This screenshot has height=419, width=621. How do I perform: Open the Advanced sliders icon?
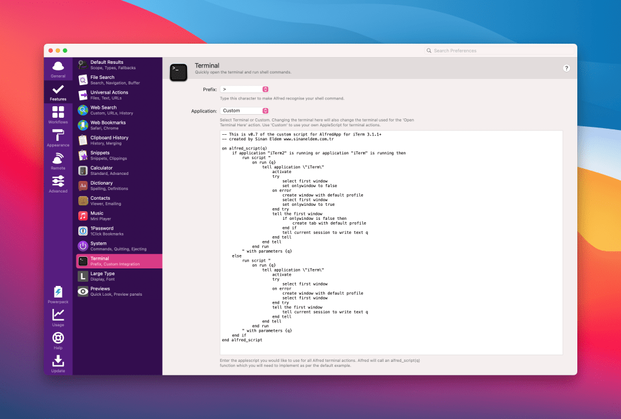[58, 183]
